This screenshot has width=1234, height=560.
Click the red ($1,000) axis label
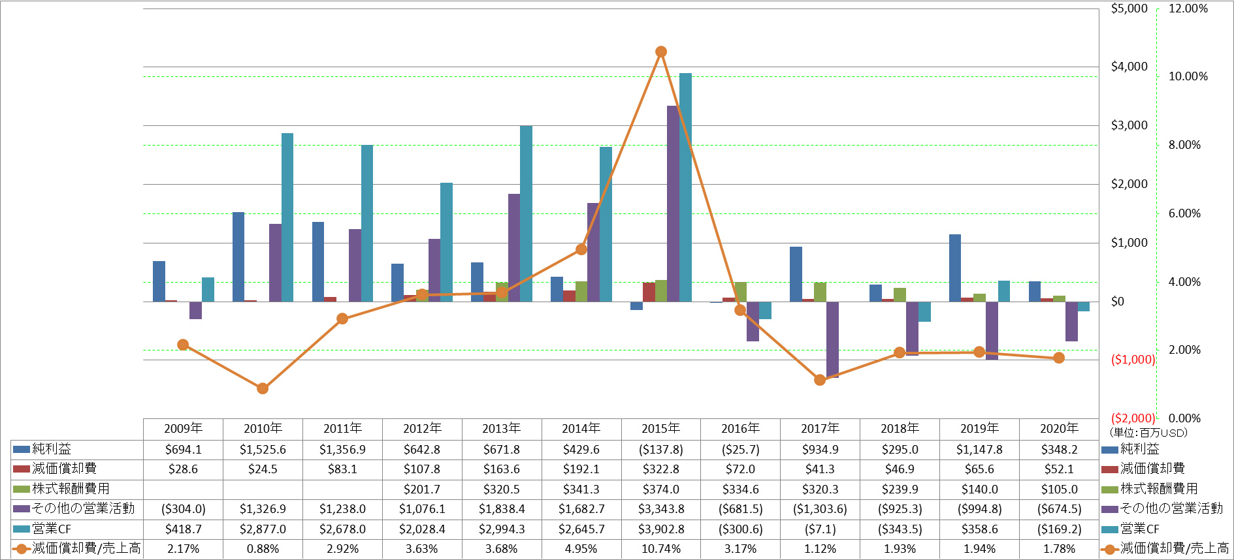[1133, 360]
